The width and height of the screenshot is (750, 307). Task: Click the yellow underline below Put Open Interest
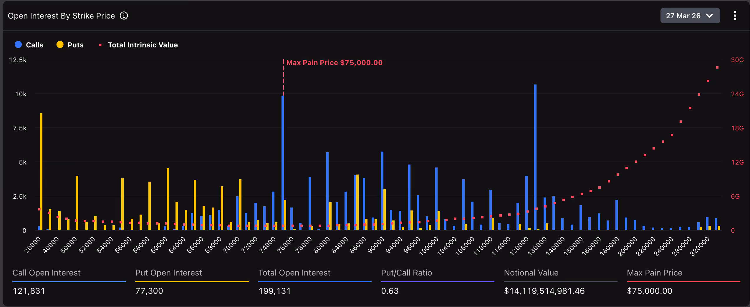click(x=191, y=281)
